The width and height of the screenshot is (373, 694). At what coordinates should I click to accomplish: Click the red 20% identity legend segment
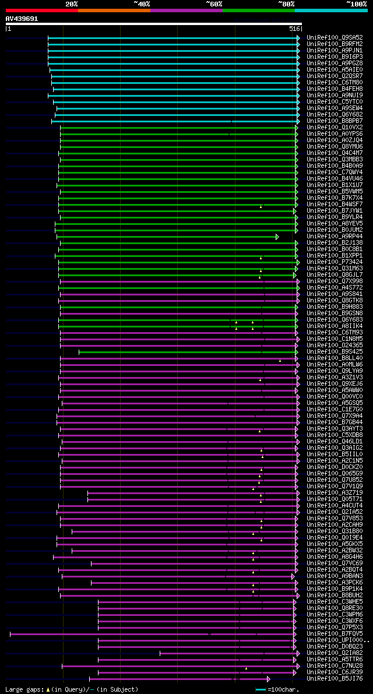pos(42,10)
